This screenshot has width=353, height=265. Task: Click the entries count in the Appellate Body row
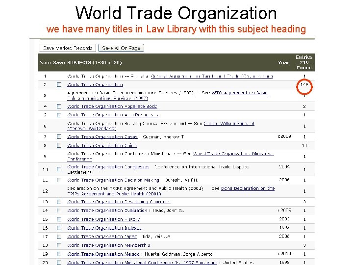304,106
